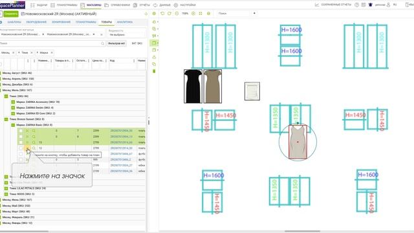Click the green Сохранить button
Image resolution: width=414 pixels, height=233 pixels.
tap(11, 14)
